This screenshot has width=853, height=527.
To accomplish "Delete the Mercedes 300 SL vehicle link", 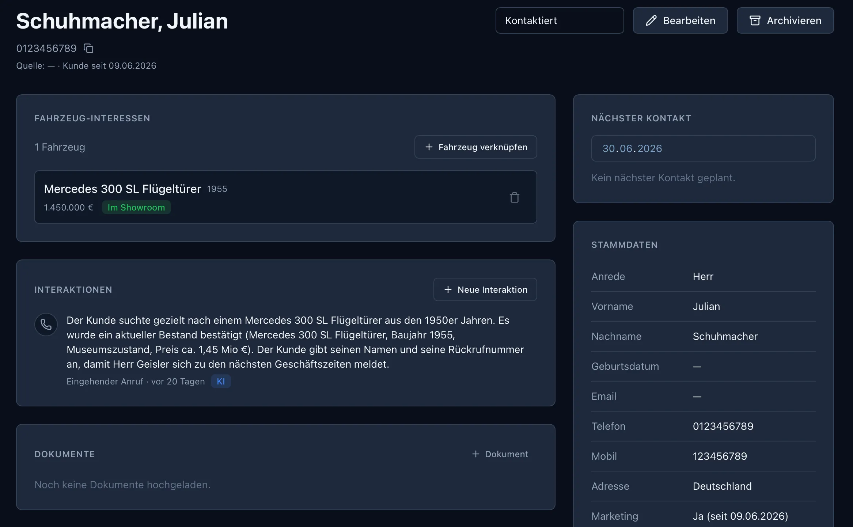I will coord(514,197).
